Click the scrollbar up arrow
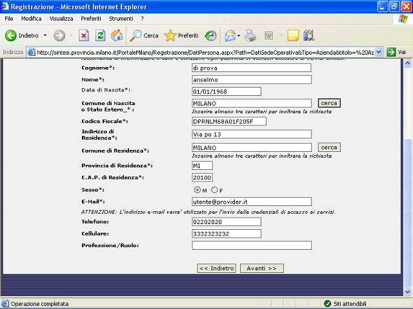 click(407, 63)
